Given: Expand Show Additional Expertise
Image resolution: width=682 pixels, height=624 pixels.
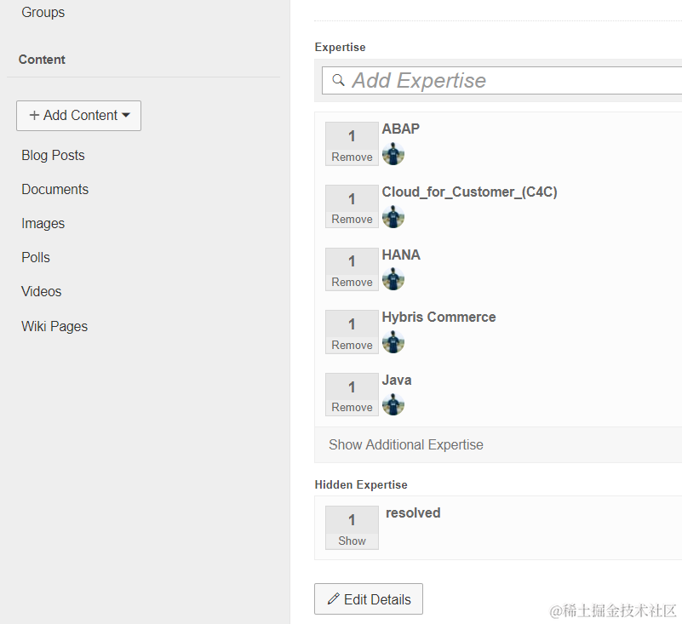Looking at the screenshot, I should pos(406,444).
